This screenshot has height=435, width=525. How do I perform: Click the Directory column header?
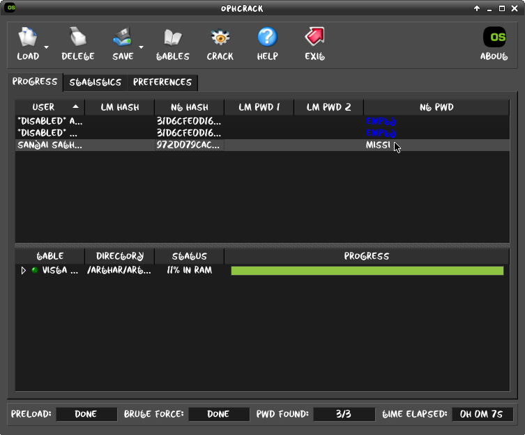tap(119, 256)
